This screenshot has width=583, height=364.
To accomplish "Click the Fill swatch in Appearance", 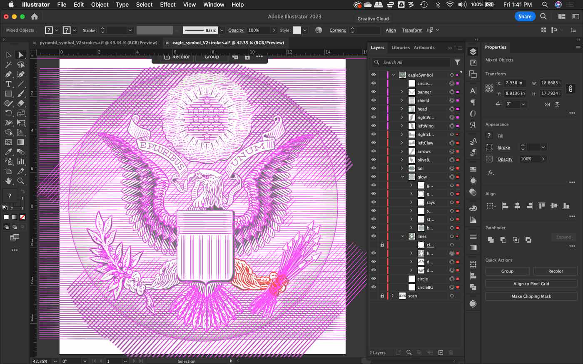I will tap(489, 136).
